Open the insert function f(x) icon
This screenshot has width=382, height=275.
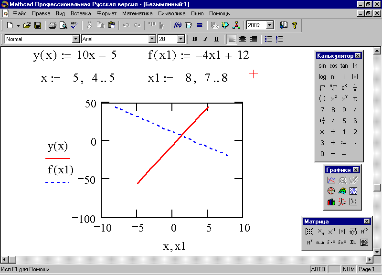pyautogui.click(x=177, y=25)
